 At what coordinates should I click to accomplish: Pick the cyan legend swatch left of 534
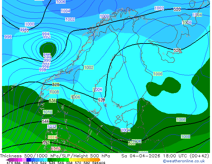coord(45,160)
